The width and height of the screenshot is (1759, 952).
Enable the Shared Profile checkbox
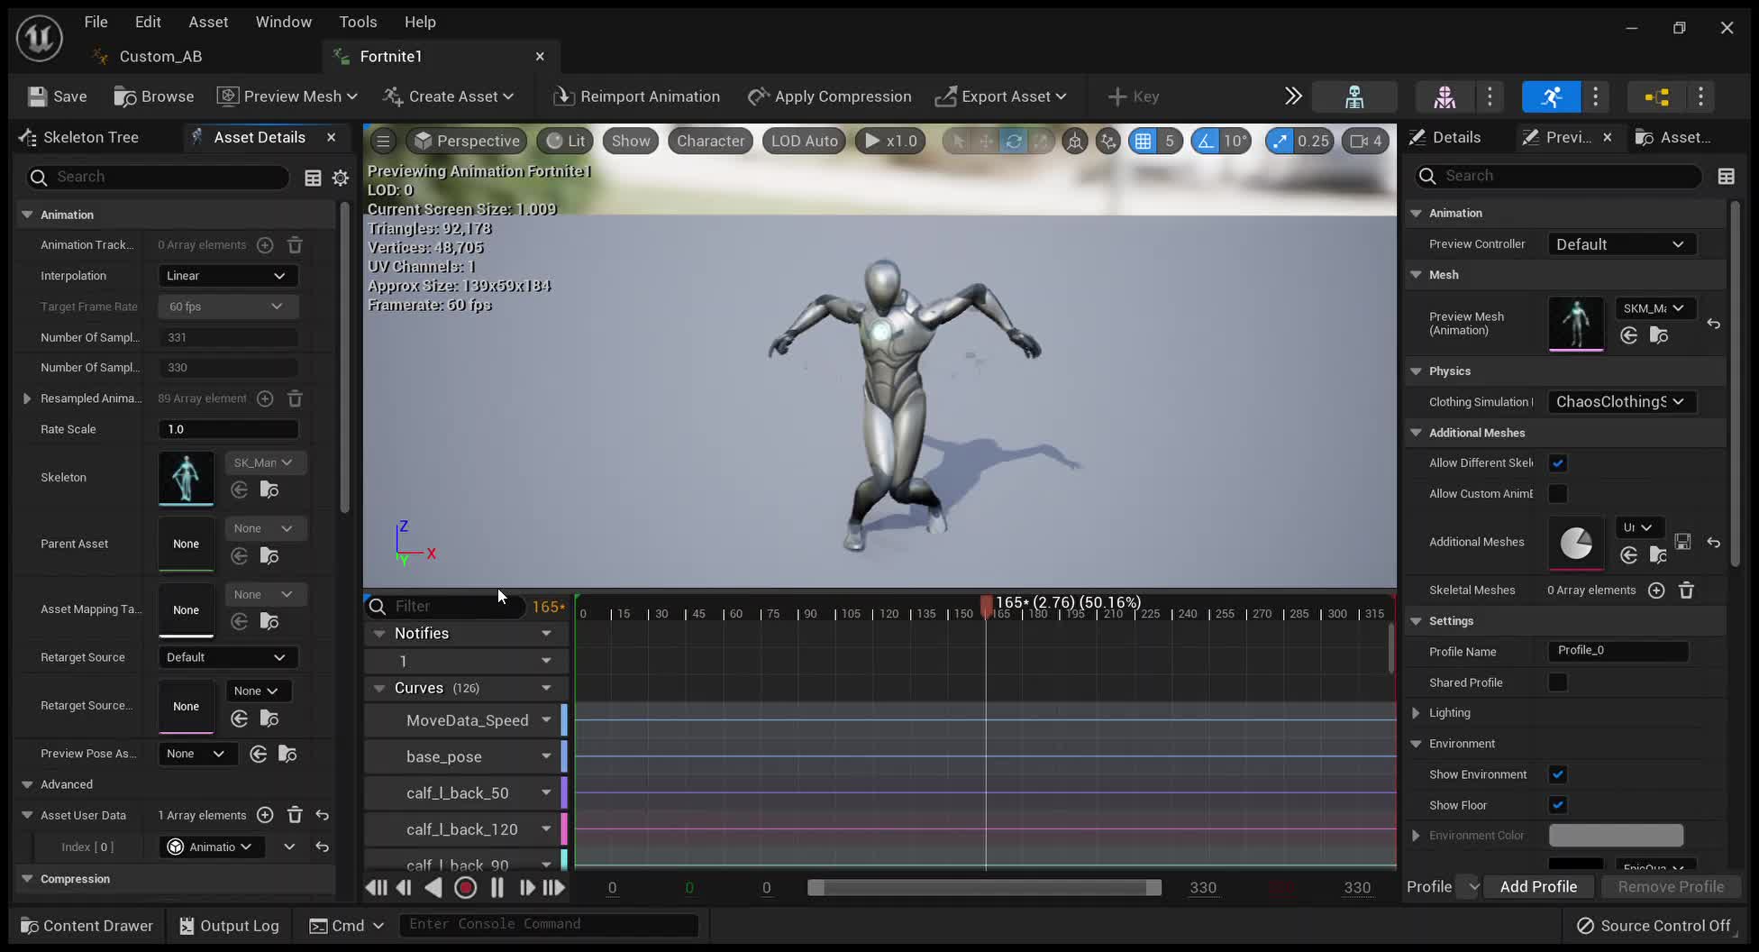point(1557,682)
